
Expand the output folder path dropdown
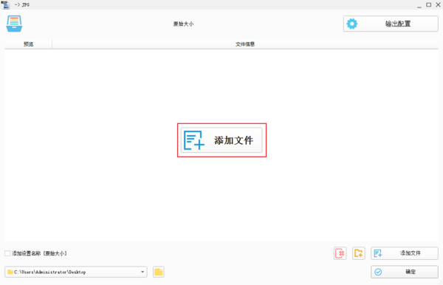coord(142,272)
